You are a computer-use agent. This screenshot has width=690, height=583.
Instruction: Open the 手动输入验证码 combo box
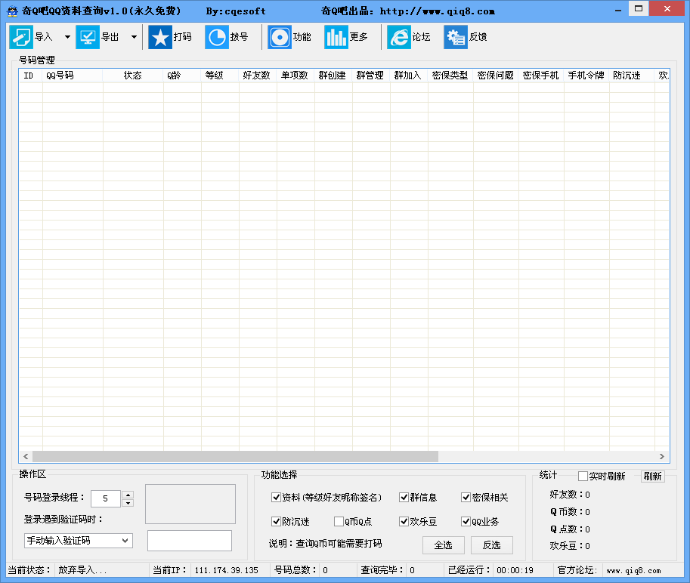(78, 541)
